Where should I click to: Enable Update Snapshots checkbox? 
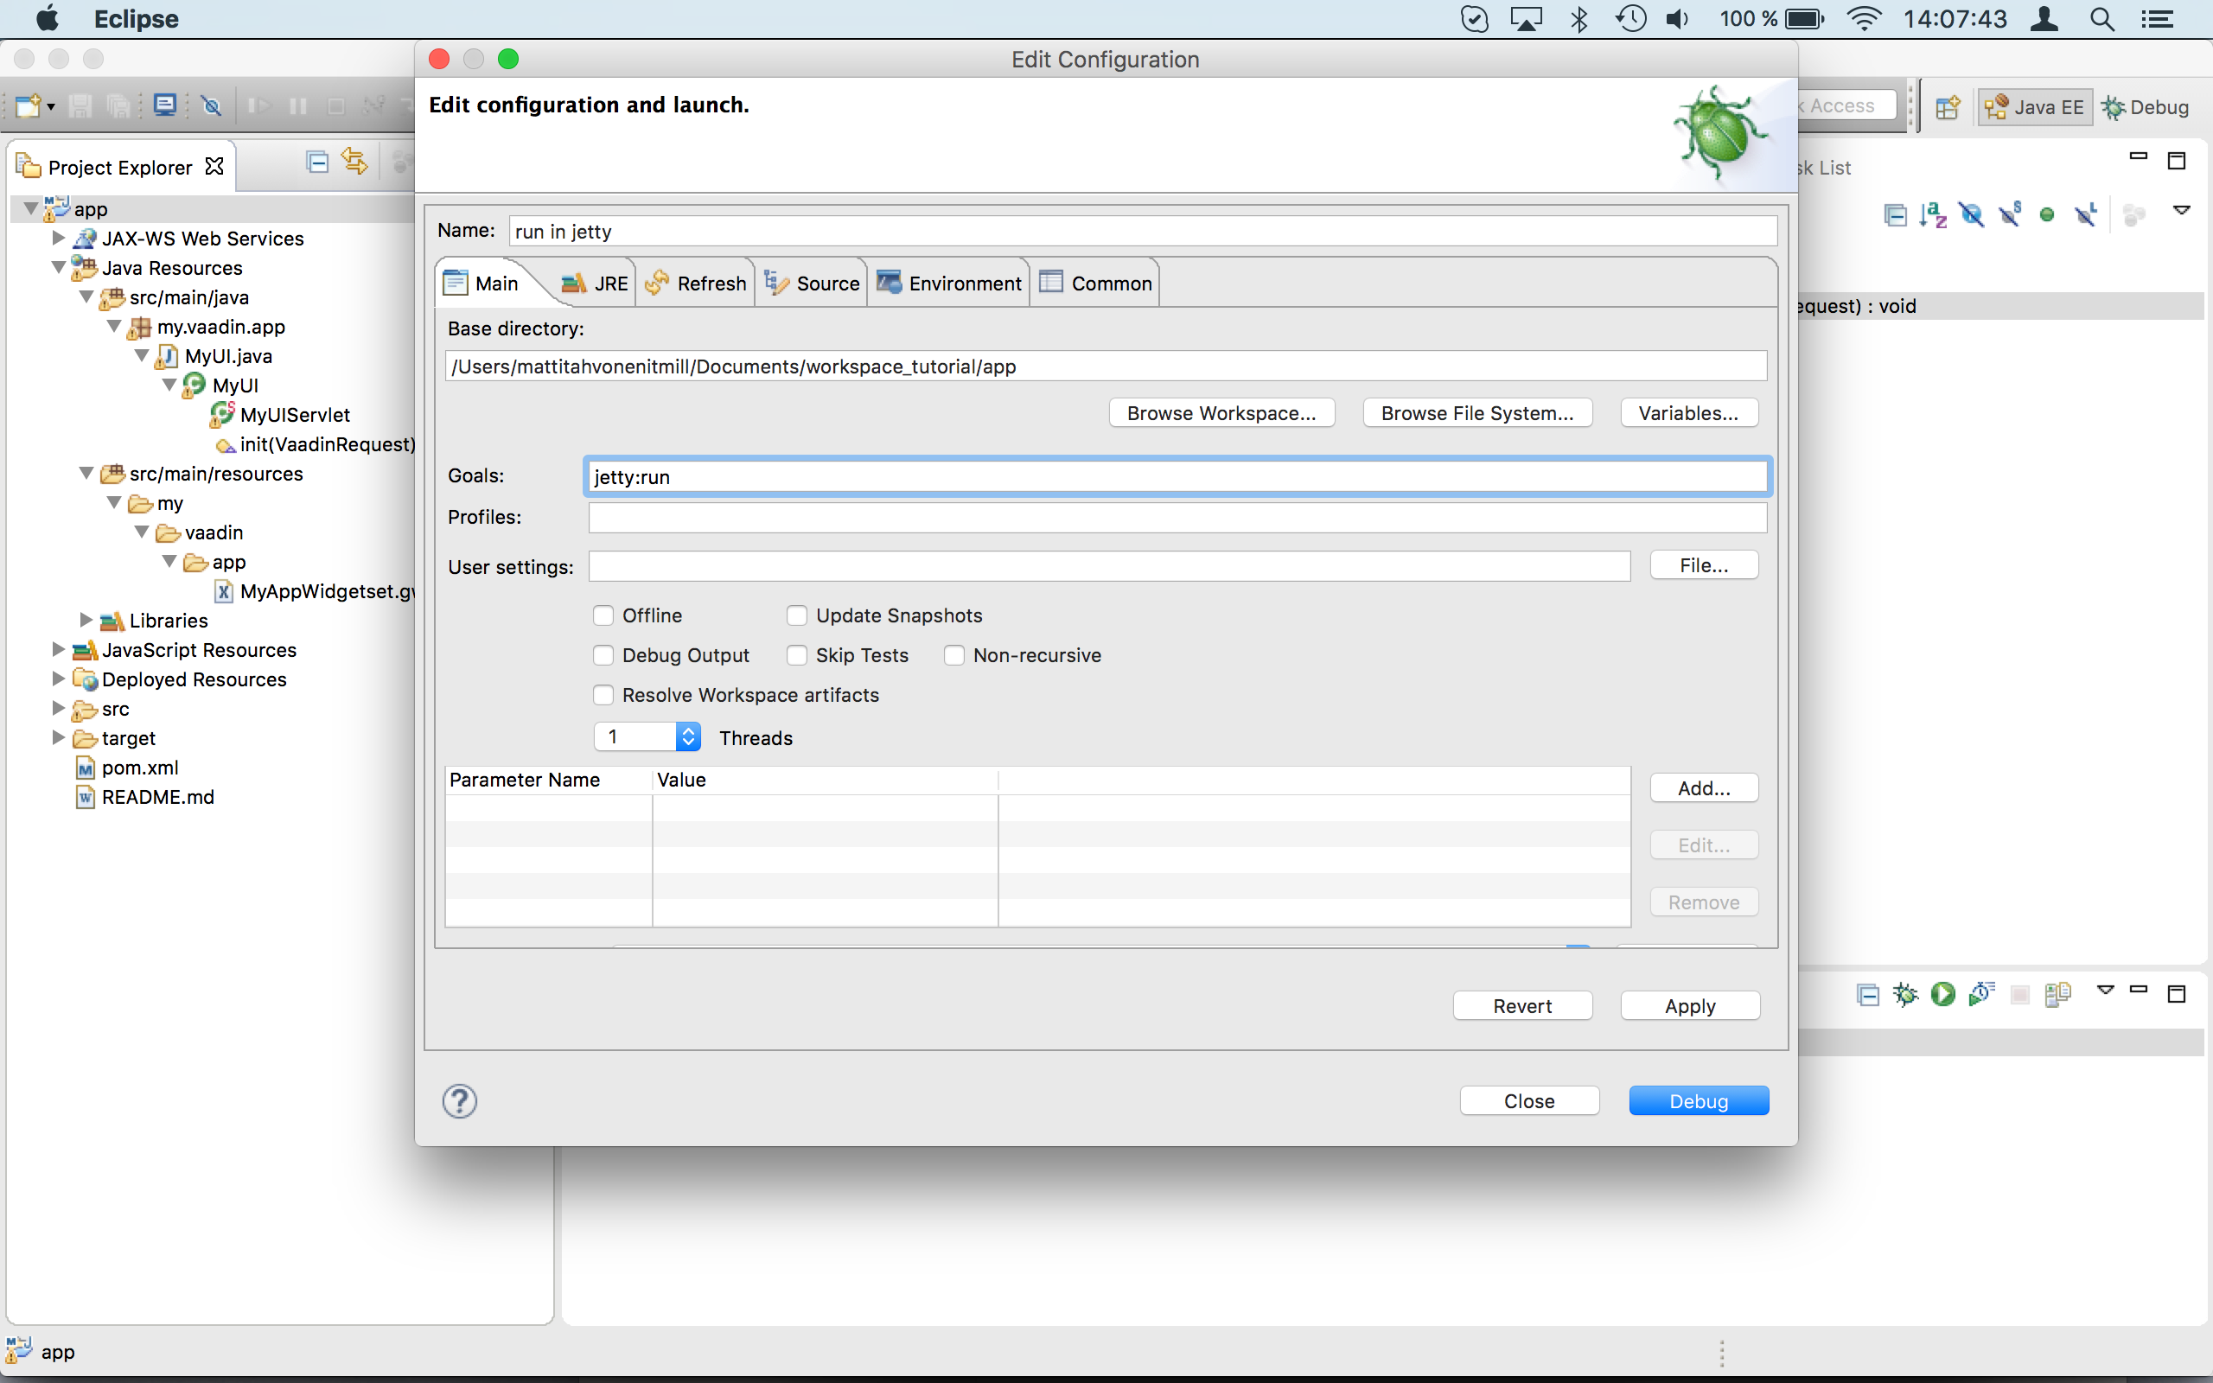pos(796,615)
